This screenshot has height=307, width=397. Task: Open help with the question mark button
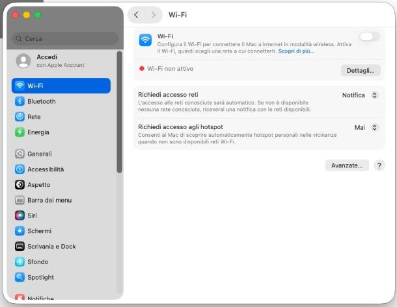point(379,166)
